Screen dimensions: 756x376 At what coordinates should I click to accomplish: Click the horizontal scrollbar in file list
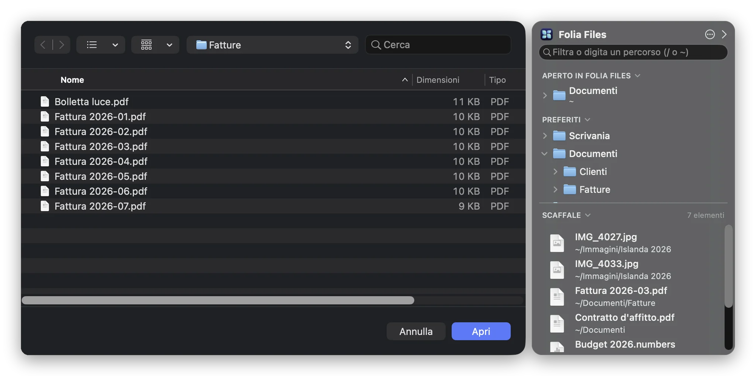point(218,300)
